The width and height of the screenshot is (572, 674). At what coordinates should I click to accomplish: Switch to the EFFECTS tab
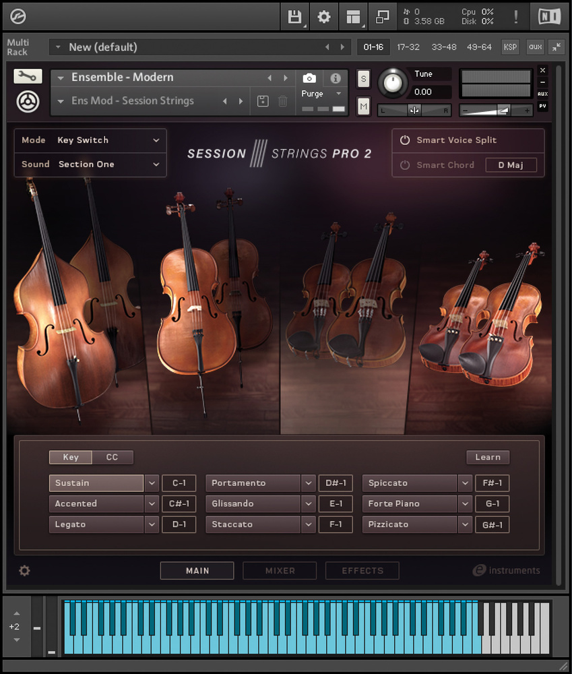362,571
